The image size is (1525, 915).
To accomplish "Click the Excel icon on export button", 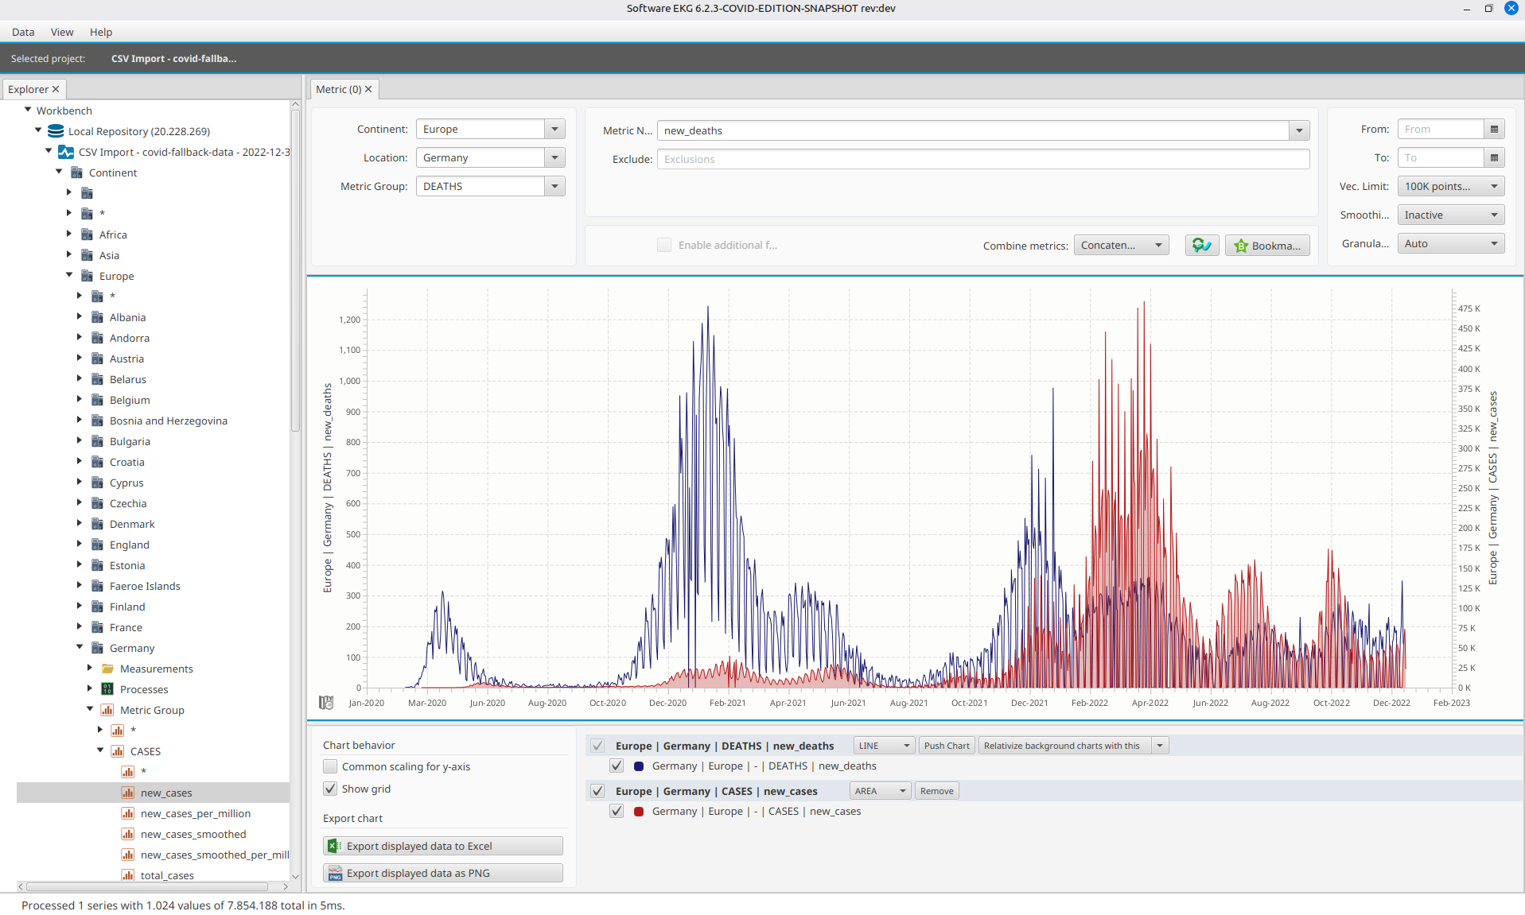I will coord(335,847).
